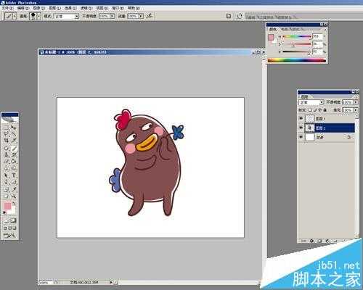
Task: Open the 图像 menu
Action: (38, 8)
